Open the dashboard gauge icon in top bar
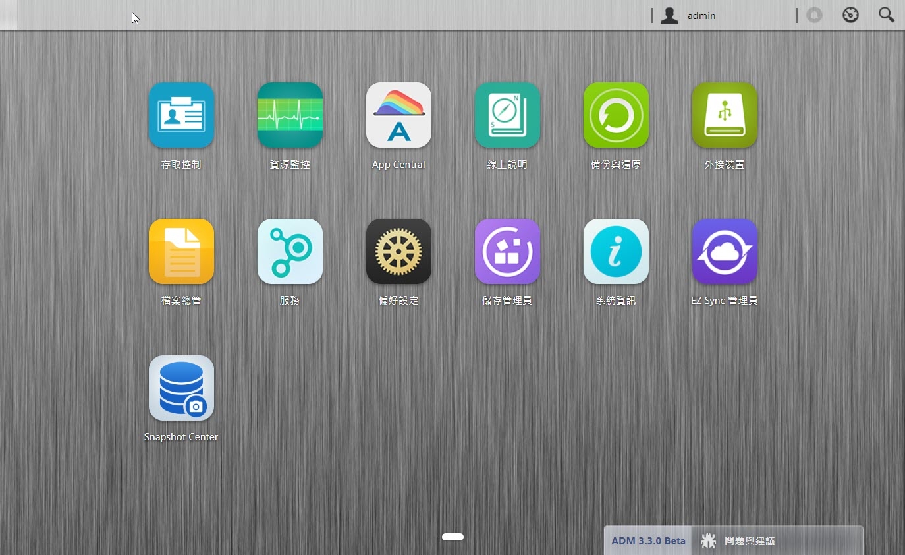The height and width of the screenshot is (555, 905). click(x=851, y=15)
